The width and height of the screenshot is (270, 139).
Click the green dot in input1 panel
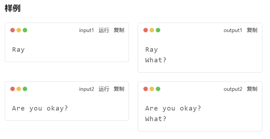[x=25, y=30]
